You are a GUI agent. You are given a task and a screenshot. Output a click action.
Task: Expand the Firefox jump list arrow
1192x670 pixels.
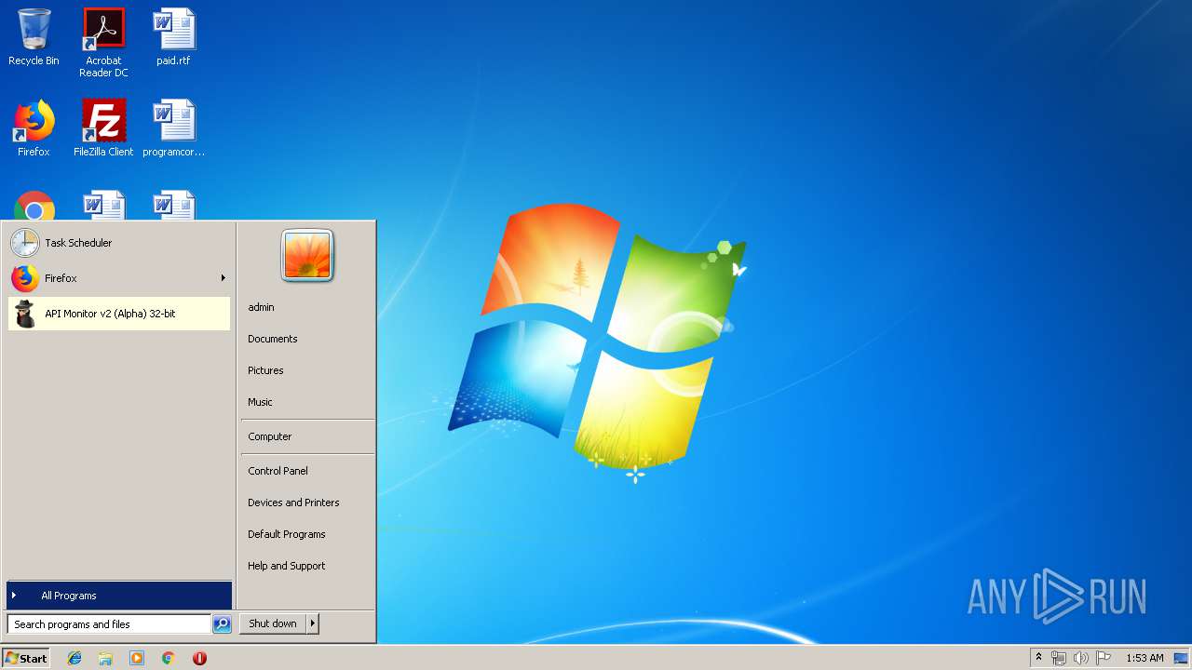point(223,278)
